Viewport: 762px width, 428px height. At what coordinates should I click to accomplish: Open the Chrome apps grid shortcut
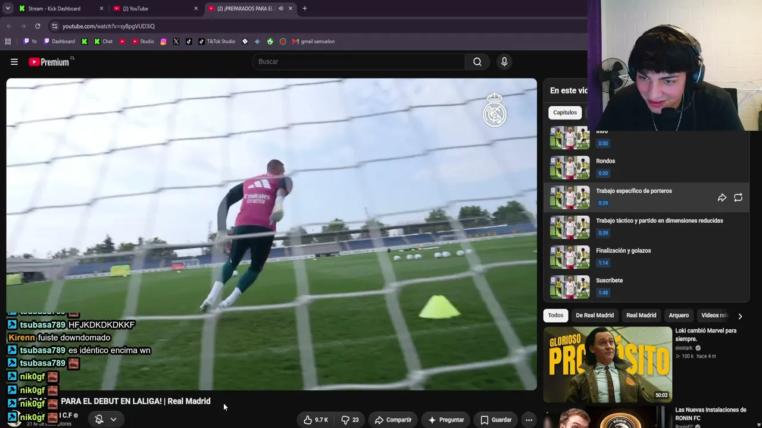tap(8, 42)
